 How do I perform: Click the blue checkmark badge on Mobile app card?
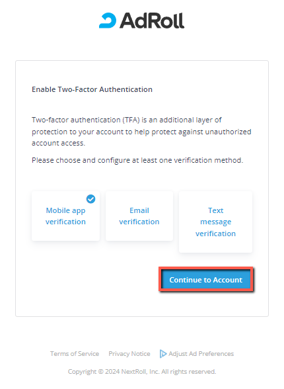pyautogui.click(x=90, y=198)
